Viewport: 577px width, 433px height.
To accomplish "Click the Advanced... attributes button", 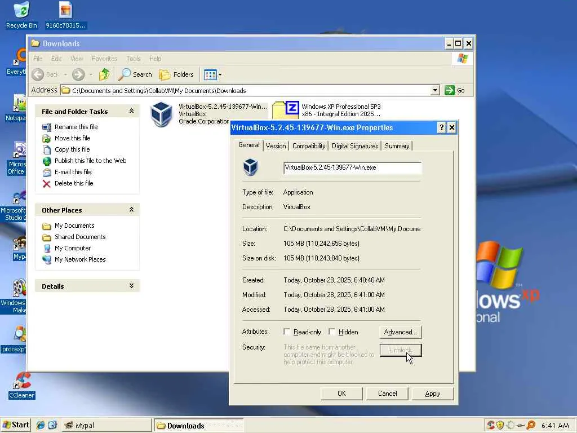I will coord(401,332).
